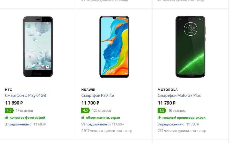Click the 'мощный процессор' highlight text
The image size is (236, 143).
click(178, 118)
